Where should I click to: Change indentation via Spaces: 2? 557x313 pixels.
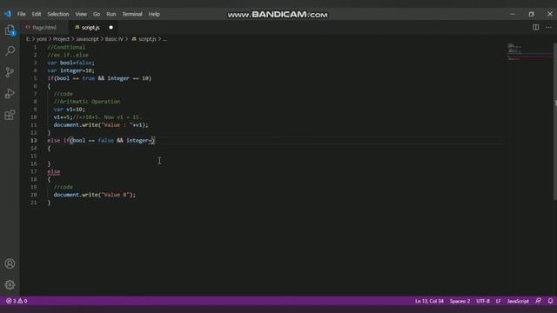(x=460, y=301)
